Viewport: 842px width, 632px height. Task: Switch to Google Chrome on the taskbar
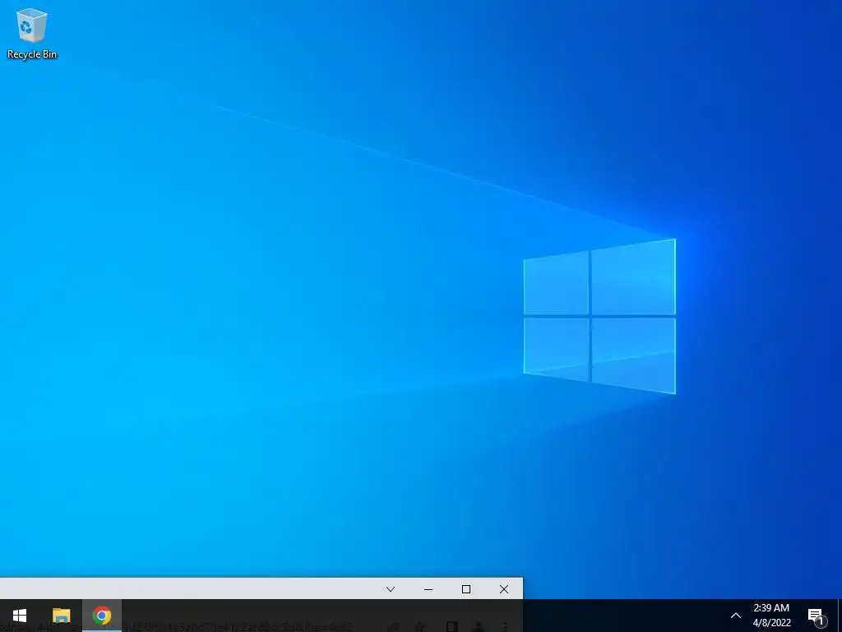(x=102, y=616)
